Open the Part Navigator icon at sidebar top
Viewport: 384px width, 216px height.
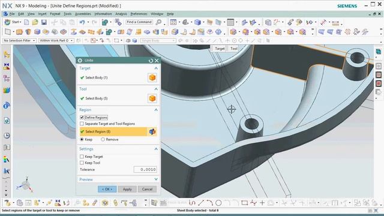[x=7, y=55]
